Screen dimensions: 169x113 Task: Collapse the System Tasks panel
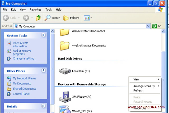tap(43, 35)
